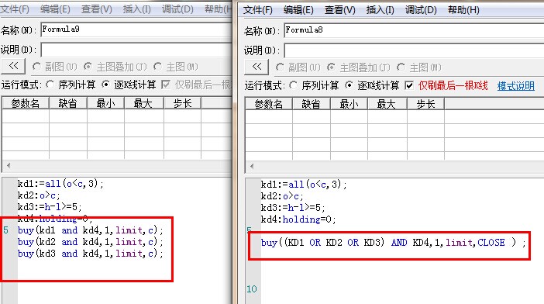
Task: Open 插入(I) menu in Formula9 window
Action: tap(136, 9)
